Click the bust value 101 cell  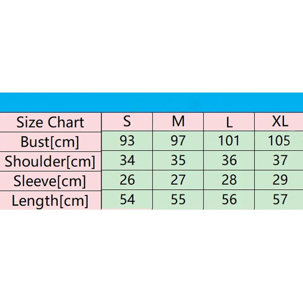click(229, 141)
